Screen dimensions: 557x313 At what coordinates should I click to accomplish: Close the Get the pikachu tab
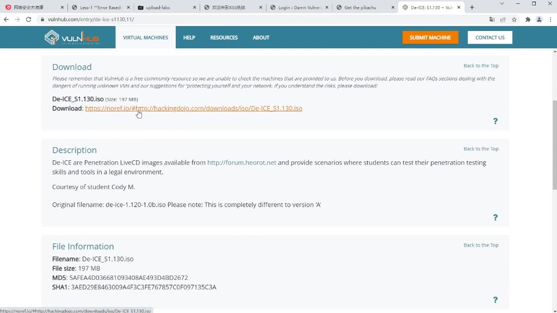[x=393, y=7]
